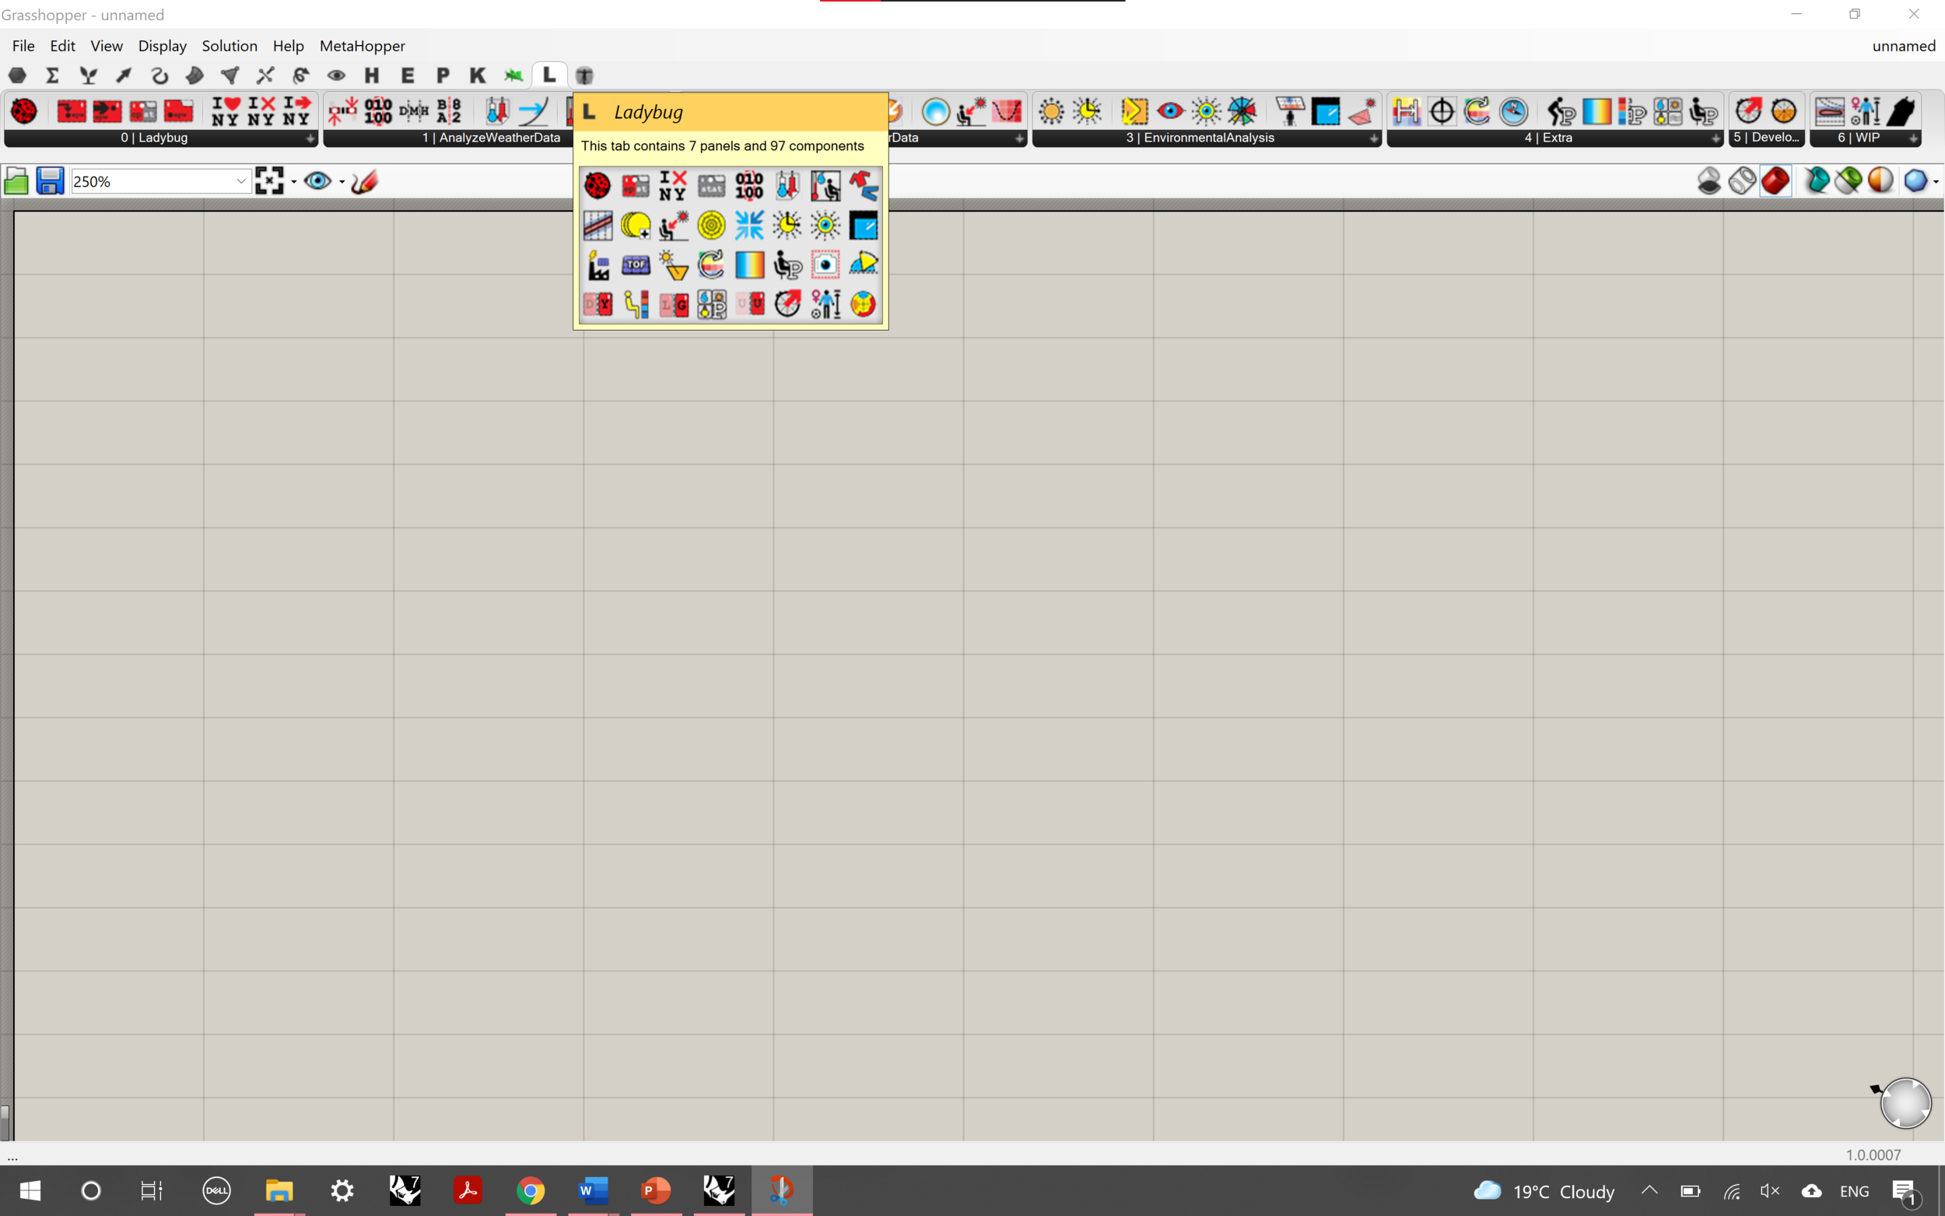1945x1216 pixels.
Task: Select the stacked yellow circles with plus icon
Action: point(636,225)
